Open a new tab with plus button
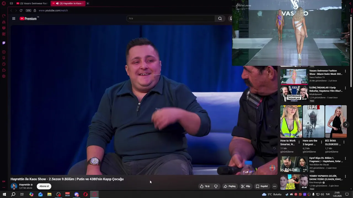 (x=88, y=3)
